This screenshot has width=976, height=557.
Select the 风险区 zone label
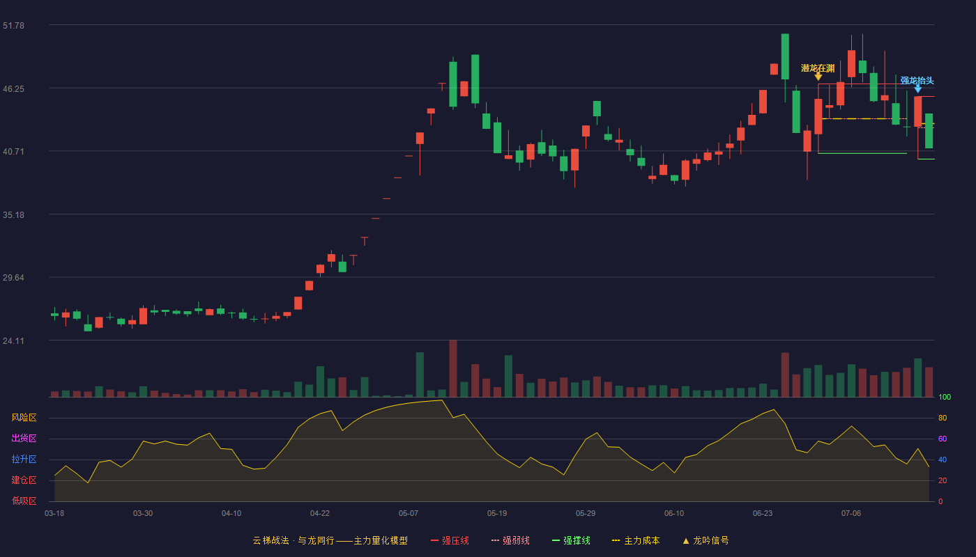(x=24, y=418)
